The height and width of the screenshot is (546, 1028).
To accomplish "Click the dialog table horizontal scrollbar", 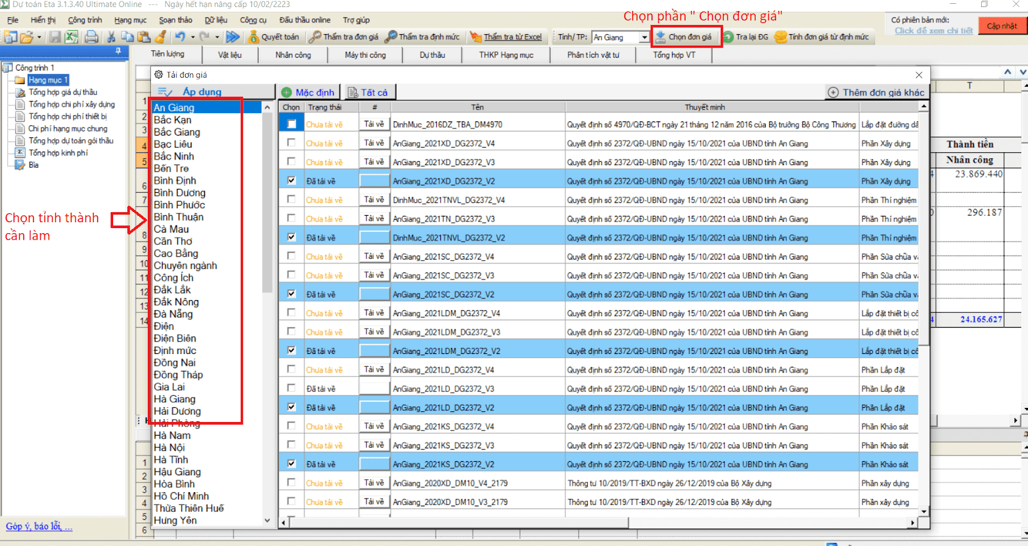I will coord(598,523).
